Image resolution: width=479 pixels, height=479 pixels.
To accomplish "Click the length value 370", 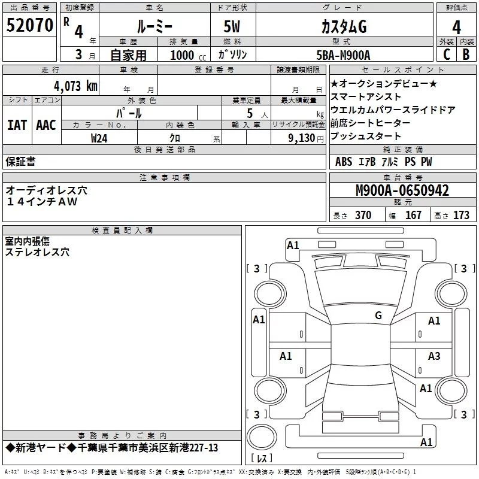I will [363, 215].
